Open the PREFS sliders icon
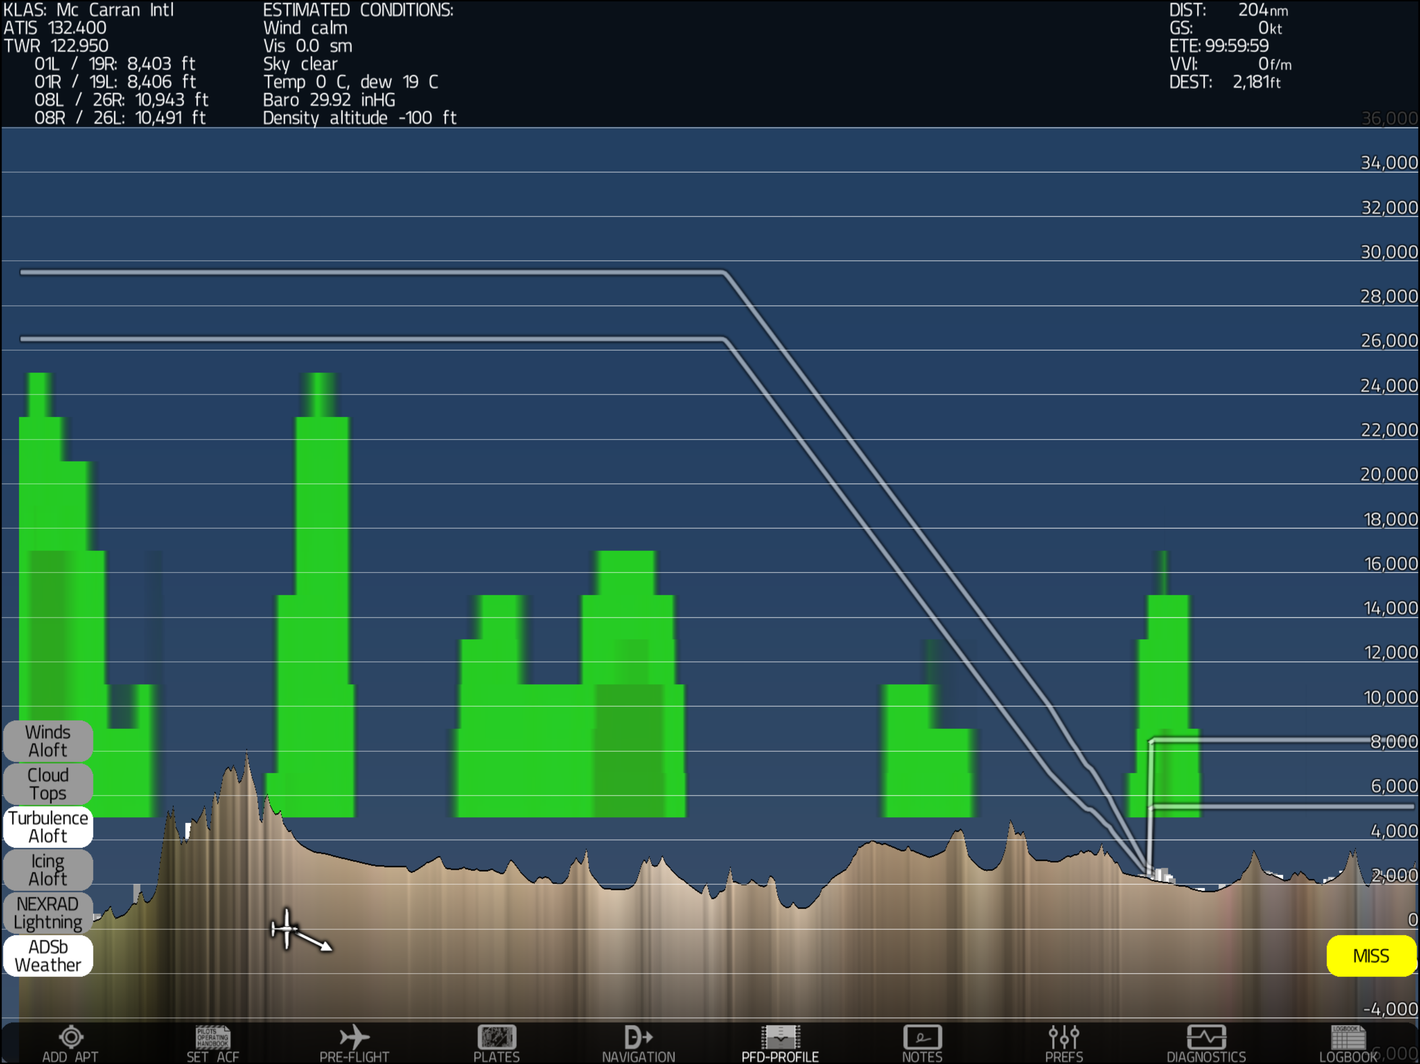The image size is (1420, 1064). 1064,1037
